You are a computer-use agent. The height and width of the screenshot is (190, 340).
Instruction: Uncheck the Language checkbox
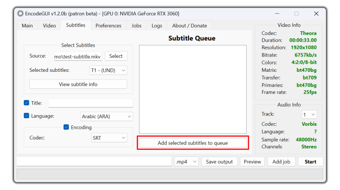(26, 116)
